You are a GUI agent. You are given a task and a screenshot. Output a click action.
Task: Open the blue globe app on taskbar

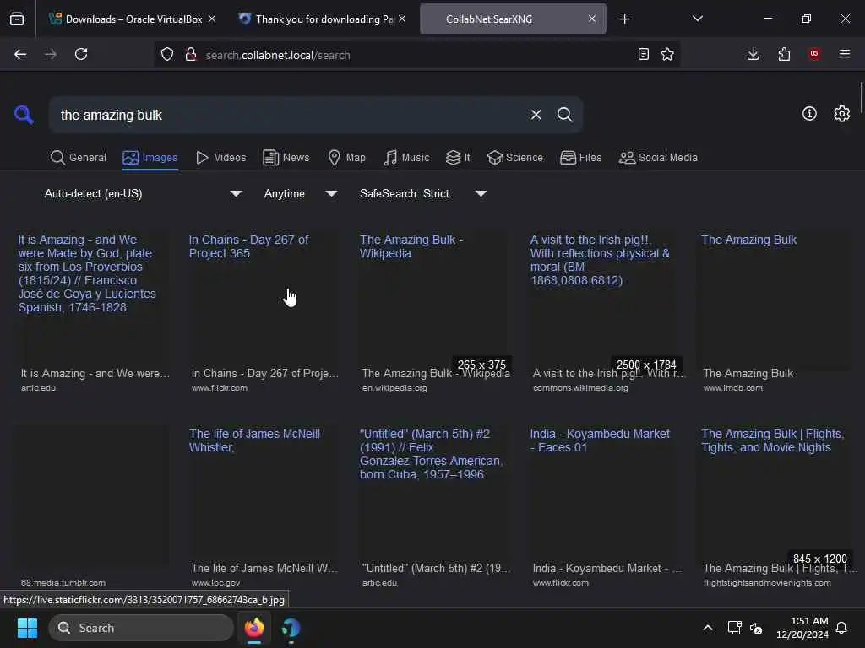[291, 628]
